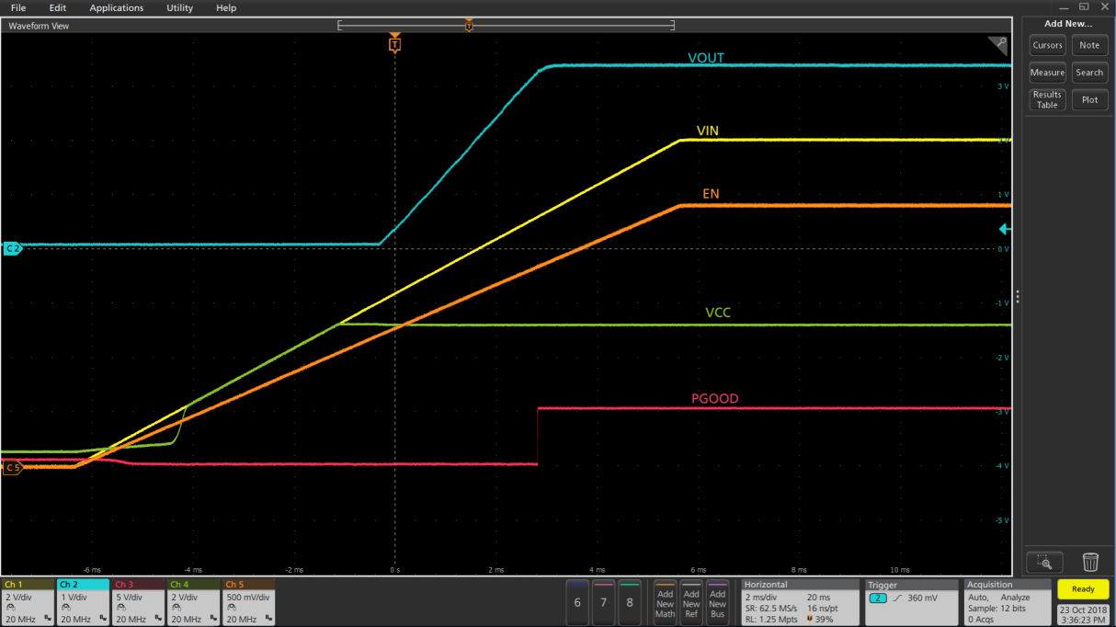Toggle channel 8 on

630,602
